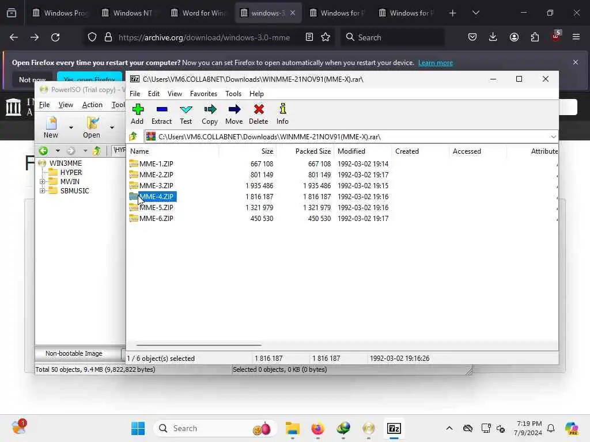Viewport: 590px width, 442px height.
Task: Open the 7-Zip Tools menu
Action: pos(233,94)
